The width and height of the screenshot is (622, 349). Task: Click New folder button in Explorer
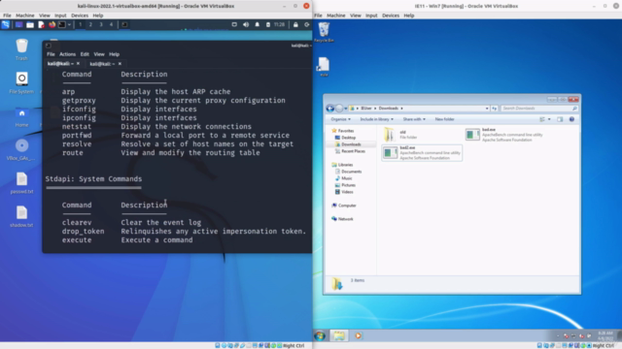click(445, 119)
